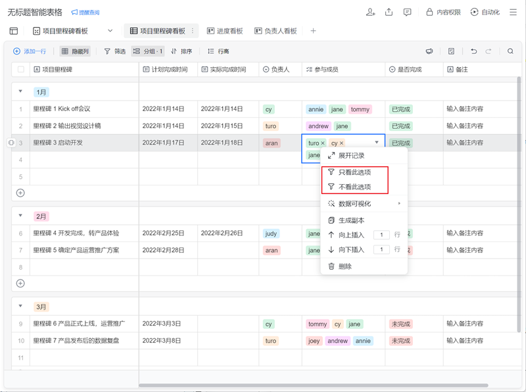Image resolution: width=526 pixels, height=392 pixels.
Task: Remove the cy tag from the cell
Action: [341, 143]
